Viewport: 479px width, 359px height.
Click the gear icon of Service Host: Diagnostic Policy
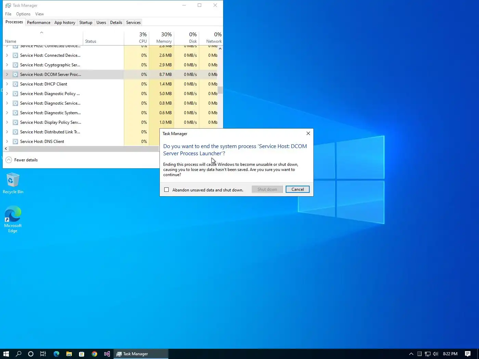15,94
